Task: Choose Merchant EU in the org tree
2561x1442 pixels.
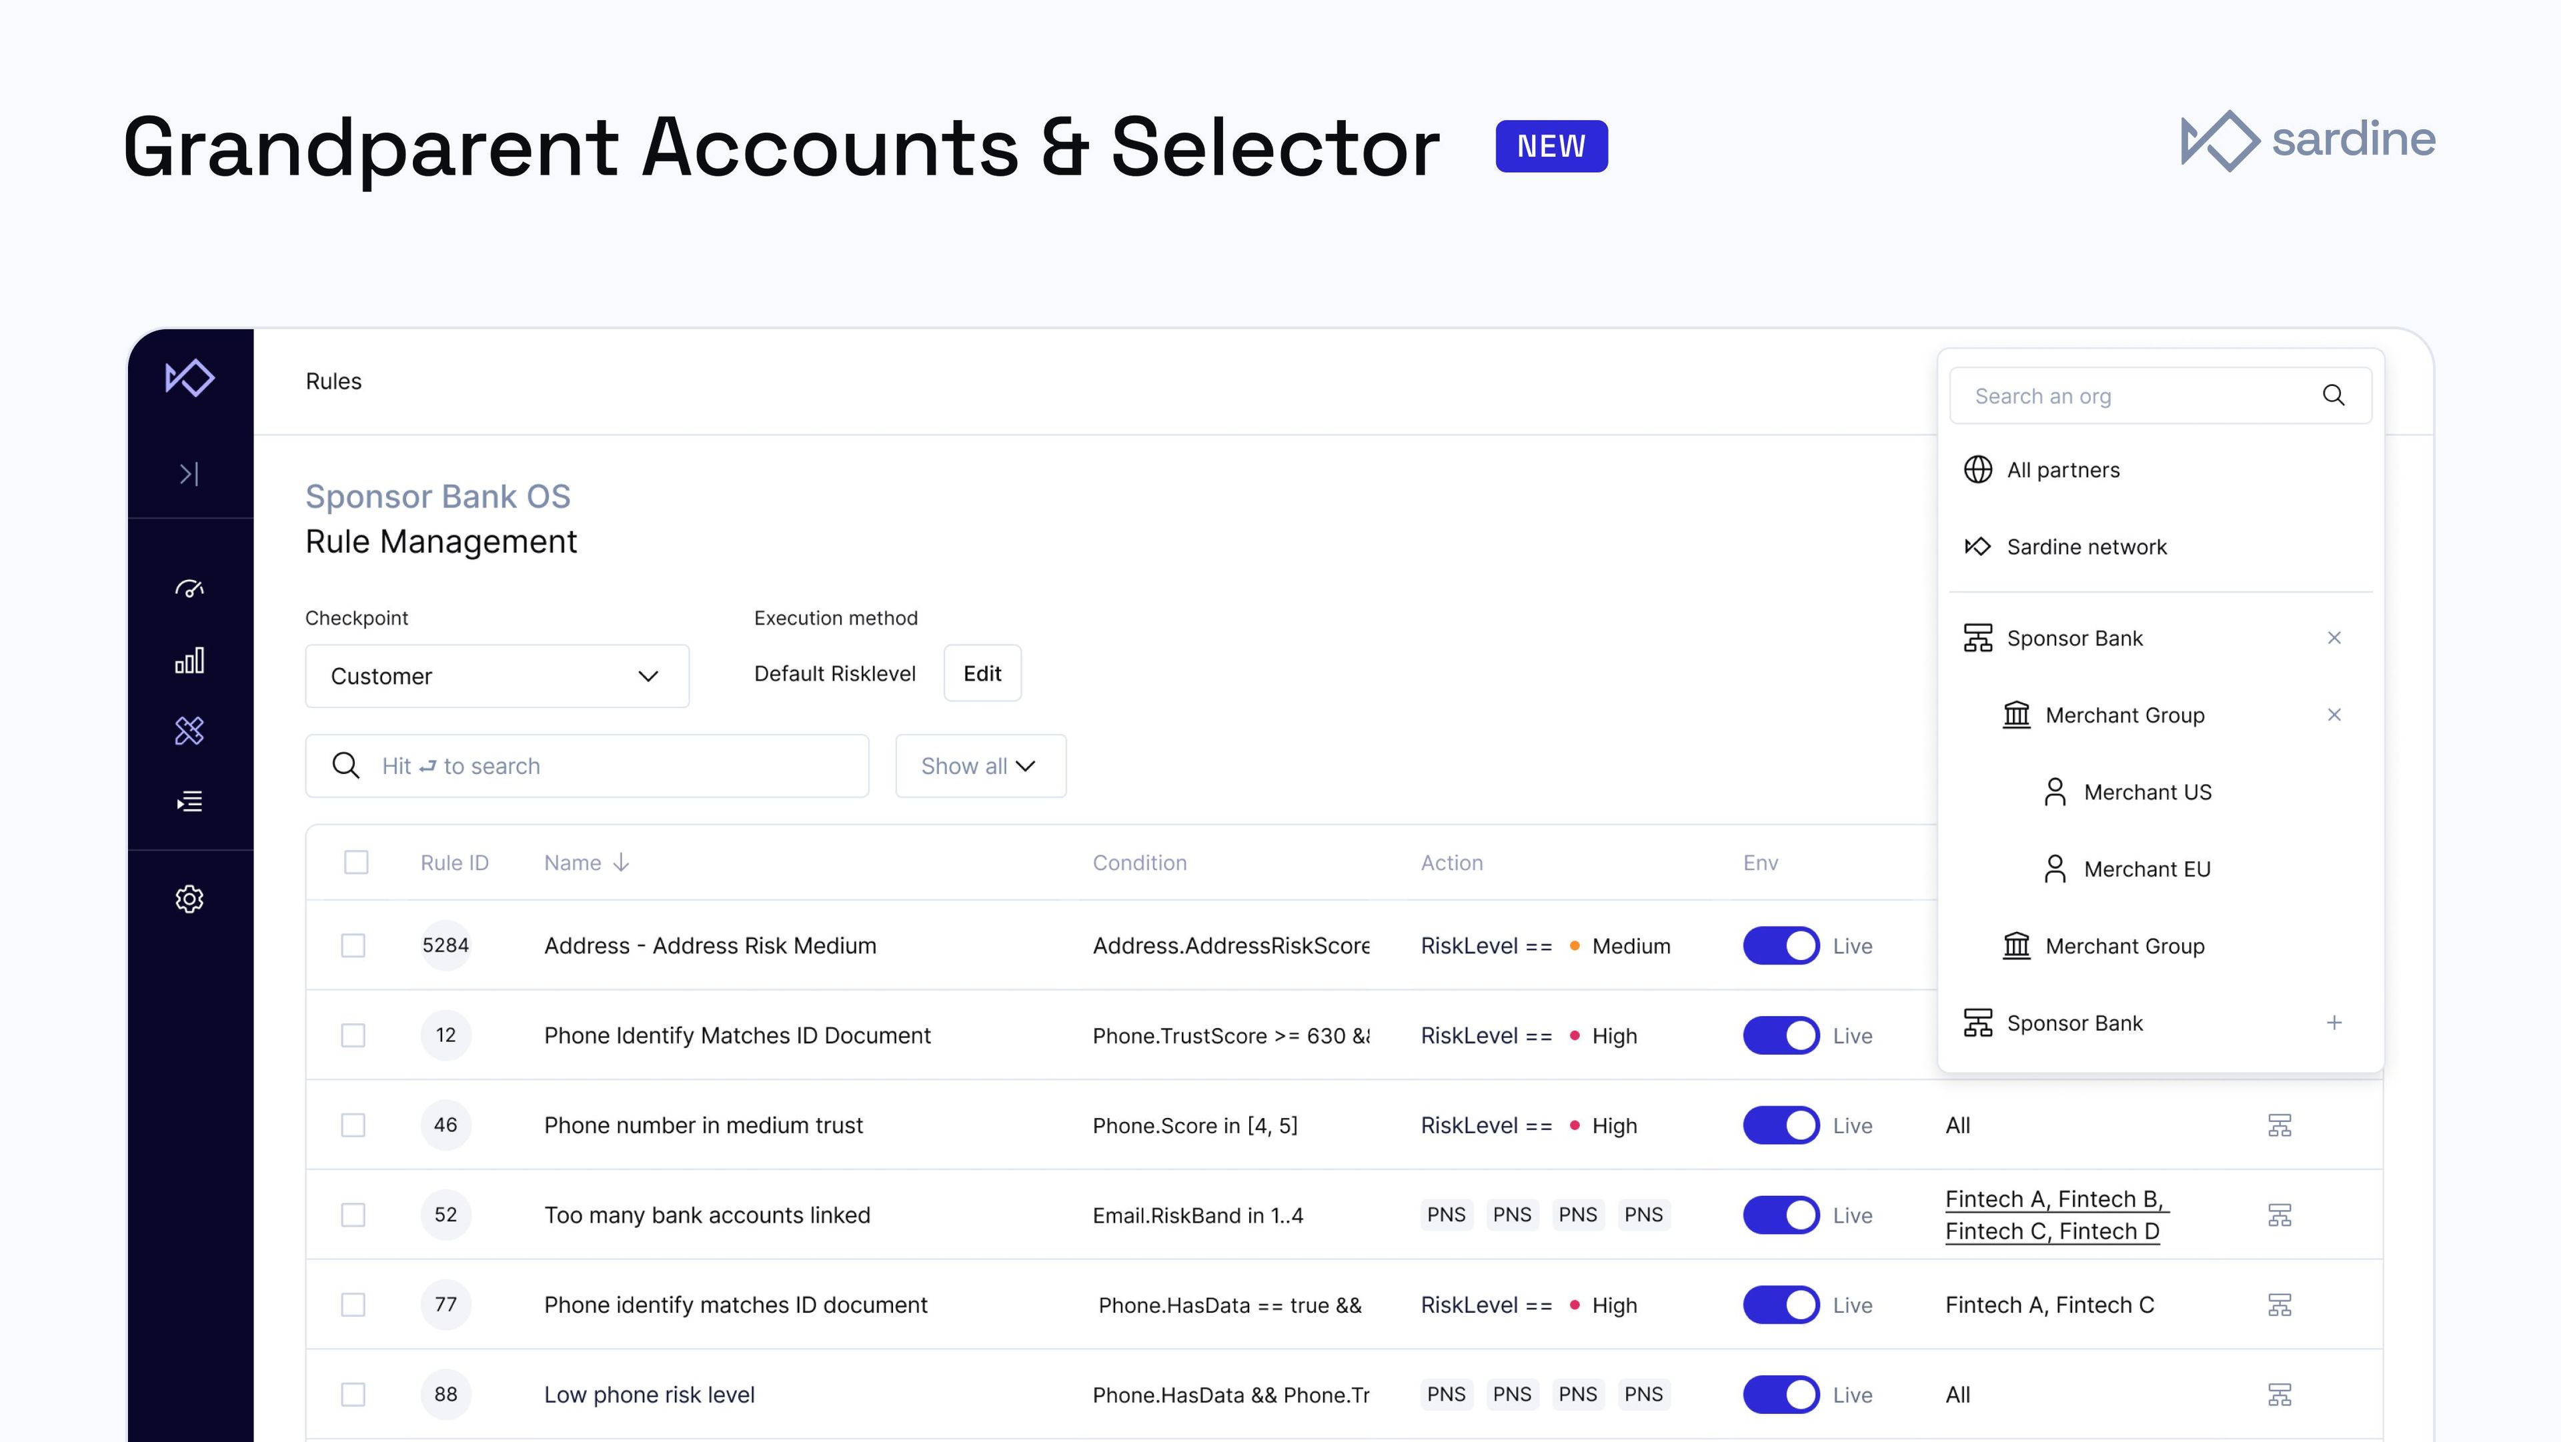Action: pyautogui.click(x=2146, y=869)
